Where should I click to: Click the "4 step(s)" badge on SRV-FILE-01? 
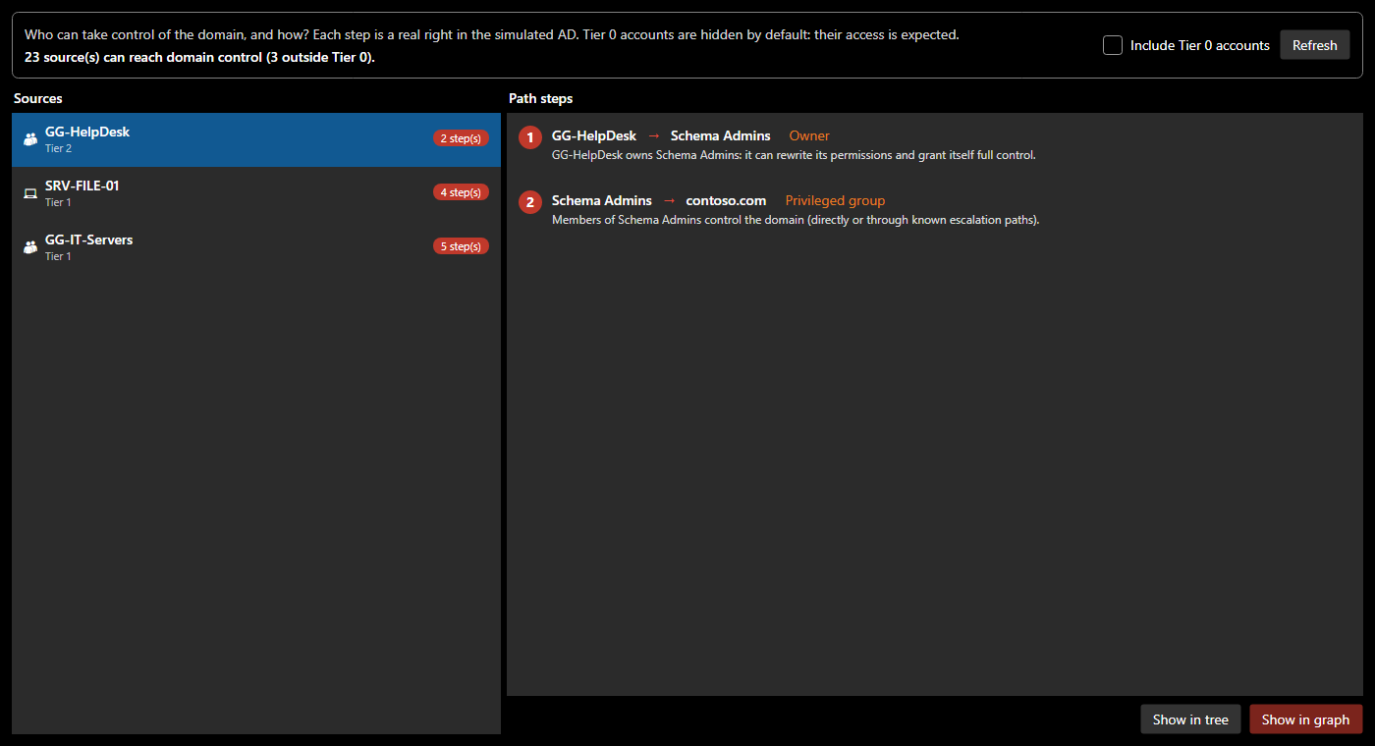(x=461, y=192)
